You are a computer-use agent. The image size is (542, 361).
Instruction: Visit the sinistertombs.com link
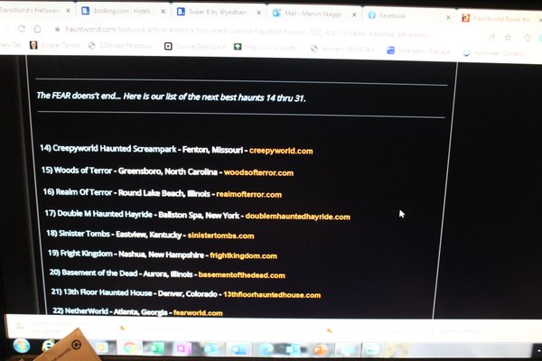(x=221, y=236)
